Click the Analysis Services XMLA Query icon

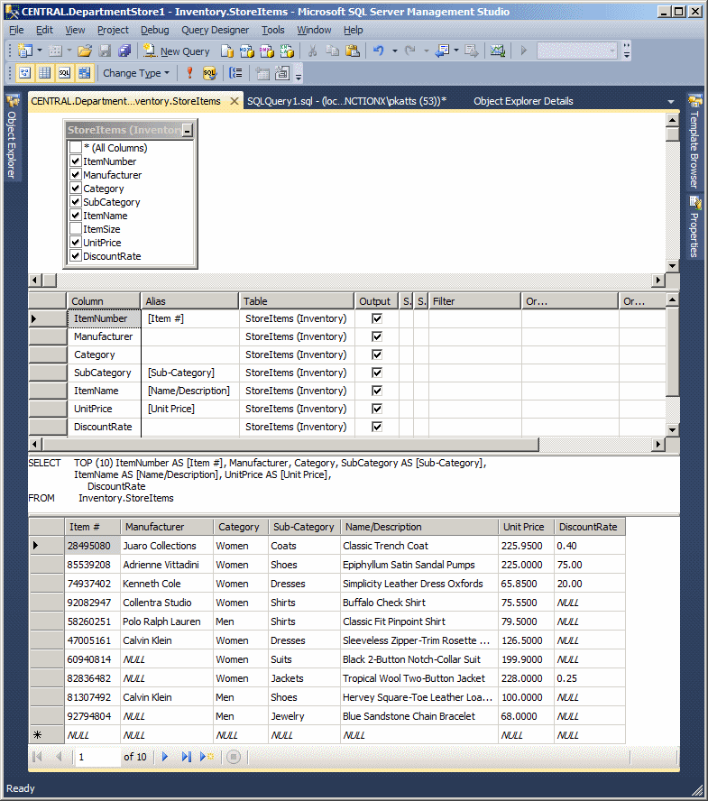point(287,51)
